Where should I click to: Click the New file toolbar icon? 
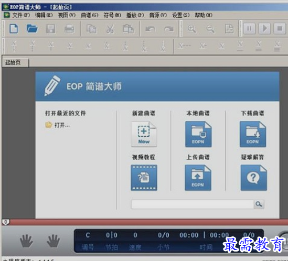(x=14, y=29)
